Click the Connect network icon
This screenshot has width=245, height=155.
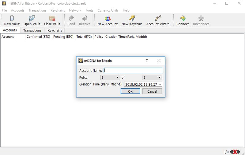(183, 18)
